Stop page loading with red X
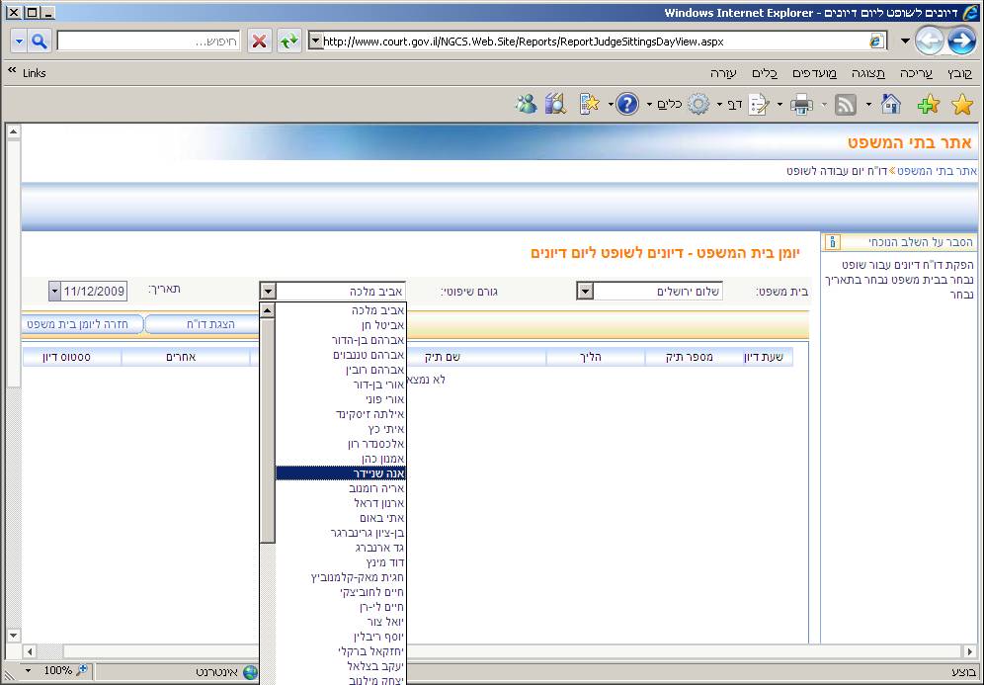 (x=259, y=42)
